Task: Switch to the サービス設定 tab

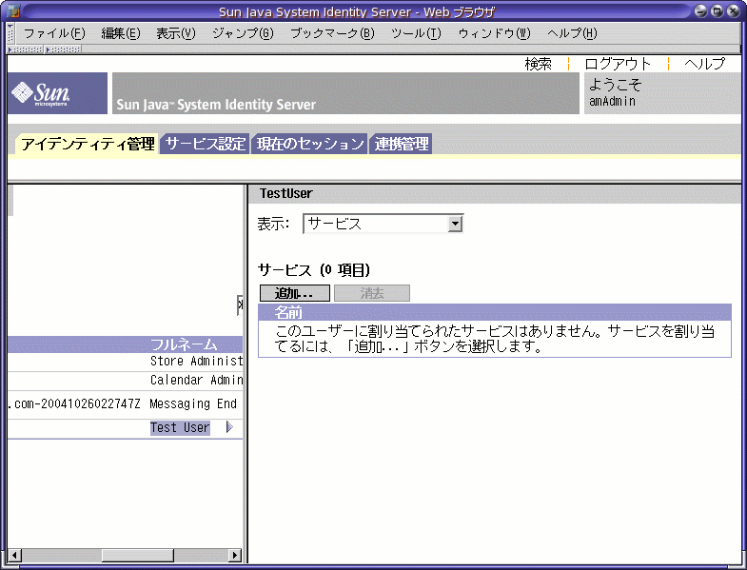Action: (x=205, y=144)
